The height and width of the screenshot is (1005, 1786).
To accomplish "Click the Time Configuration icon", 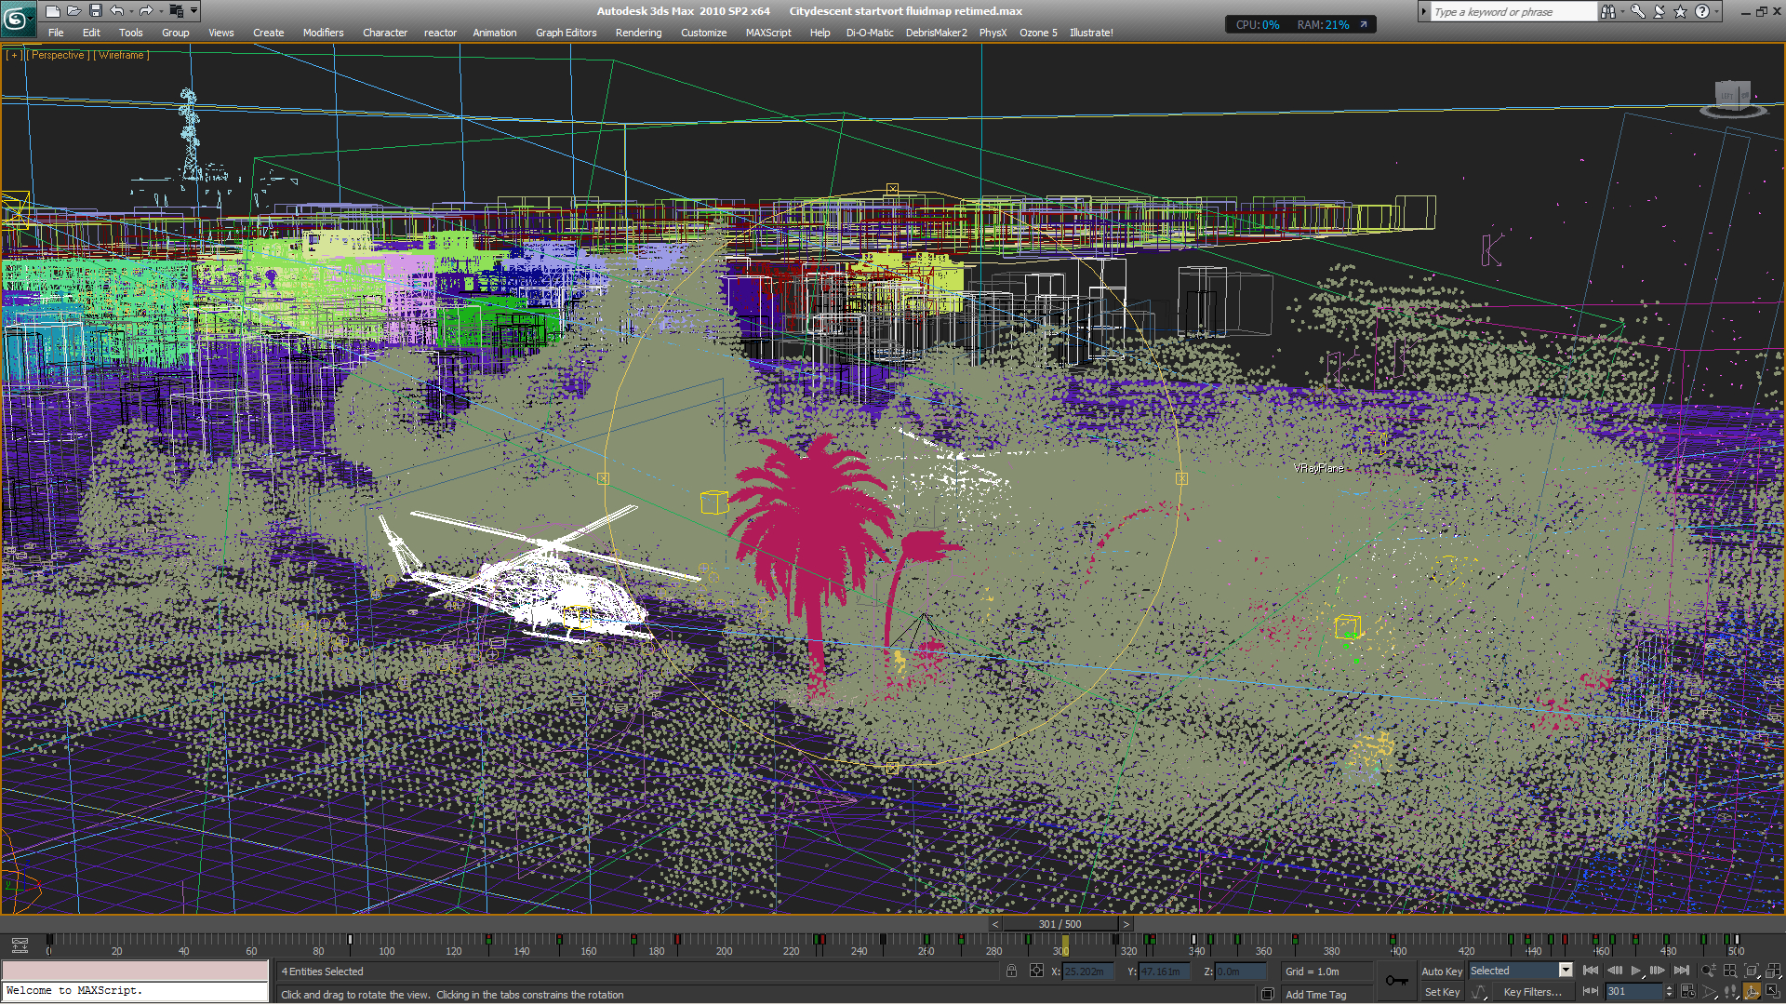I will pos(1688,992).
